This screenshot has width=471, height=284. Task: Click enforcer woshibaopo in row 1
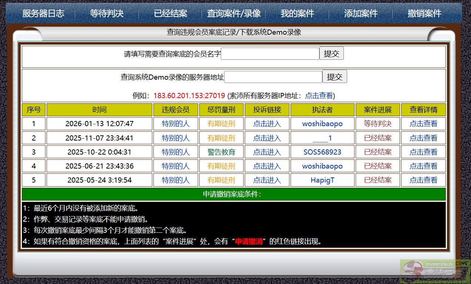pyautogui.click(x=322, y=124)
